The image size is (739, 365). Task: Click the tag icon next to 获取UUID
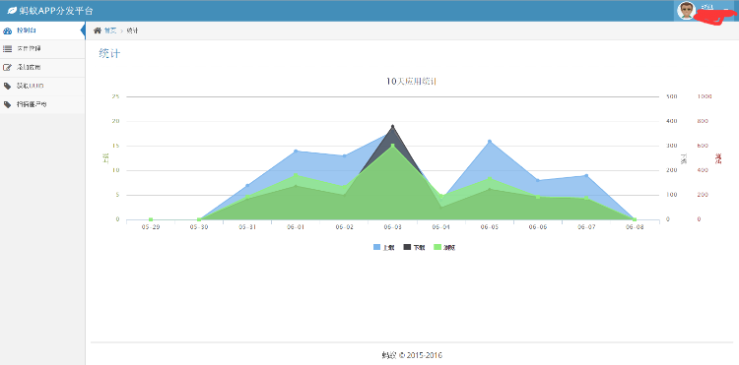7,86
